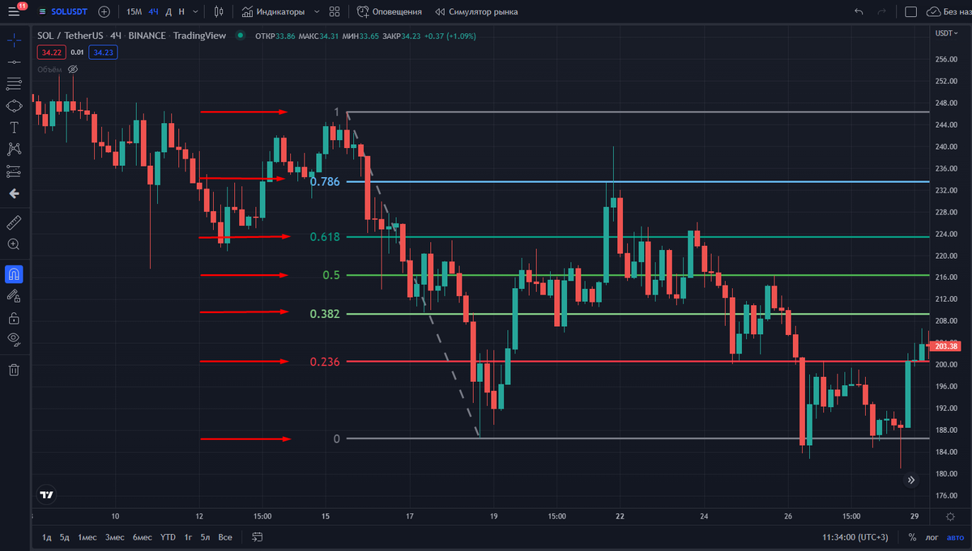This screenshot has height=551, width=972.
Task: Lock all drawings via the padlock icon
Action: [x=13, y=318]
